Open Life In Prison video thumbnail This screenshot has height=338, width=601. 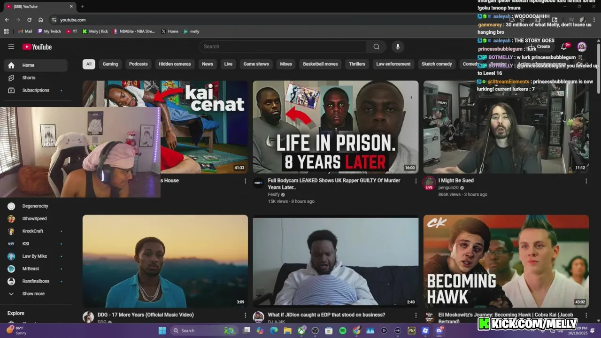(x=335, y=127)
